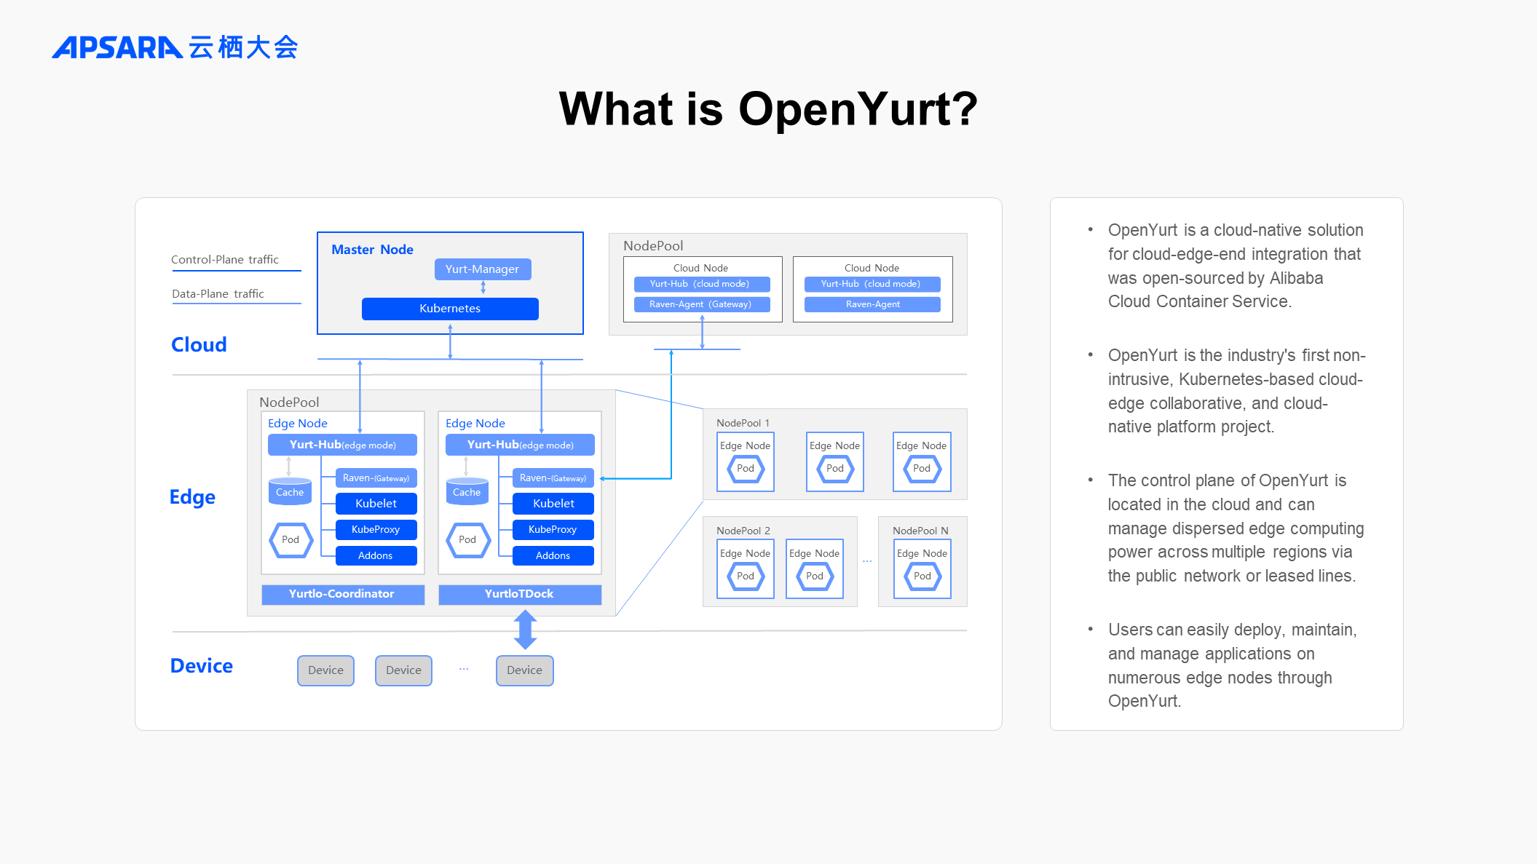Select the Yurtlo-Coordinator bar
This screenshot has width=1537, height=864.
point(343,594)
